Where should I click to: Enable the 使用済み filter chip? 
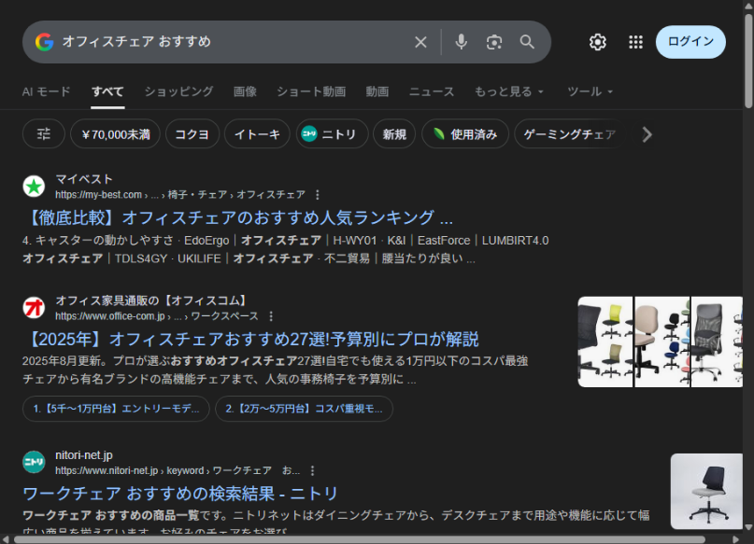pos(464,134)
